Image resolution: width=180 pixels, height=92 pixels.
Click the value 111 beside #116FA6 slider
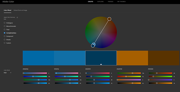80,76
